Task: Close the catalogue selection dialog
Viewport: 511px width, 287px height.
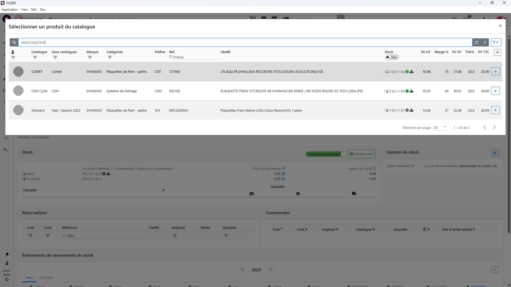Action: [x=500, y=26]
